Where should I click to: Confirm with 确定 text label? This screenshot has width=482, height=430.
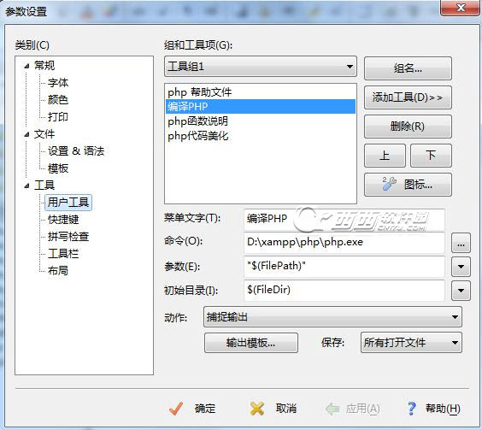point(205,409)
